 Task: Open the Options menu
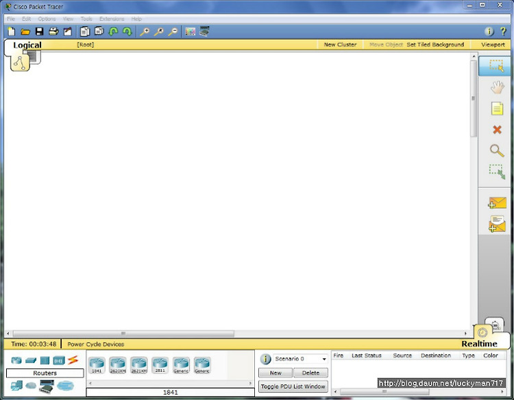(x=47, y=18)
